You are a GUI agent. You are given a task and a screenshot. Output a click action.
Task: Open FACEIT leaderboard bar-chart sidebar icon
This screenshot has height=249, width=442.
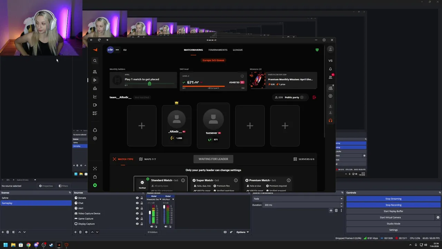[x=95, y=88]
